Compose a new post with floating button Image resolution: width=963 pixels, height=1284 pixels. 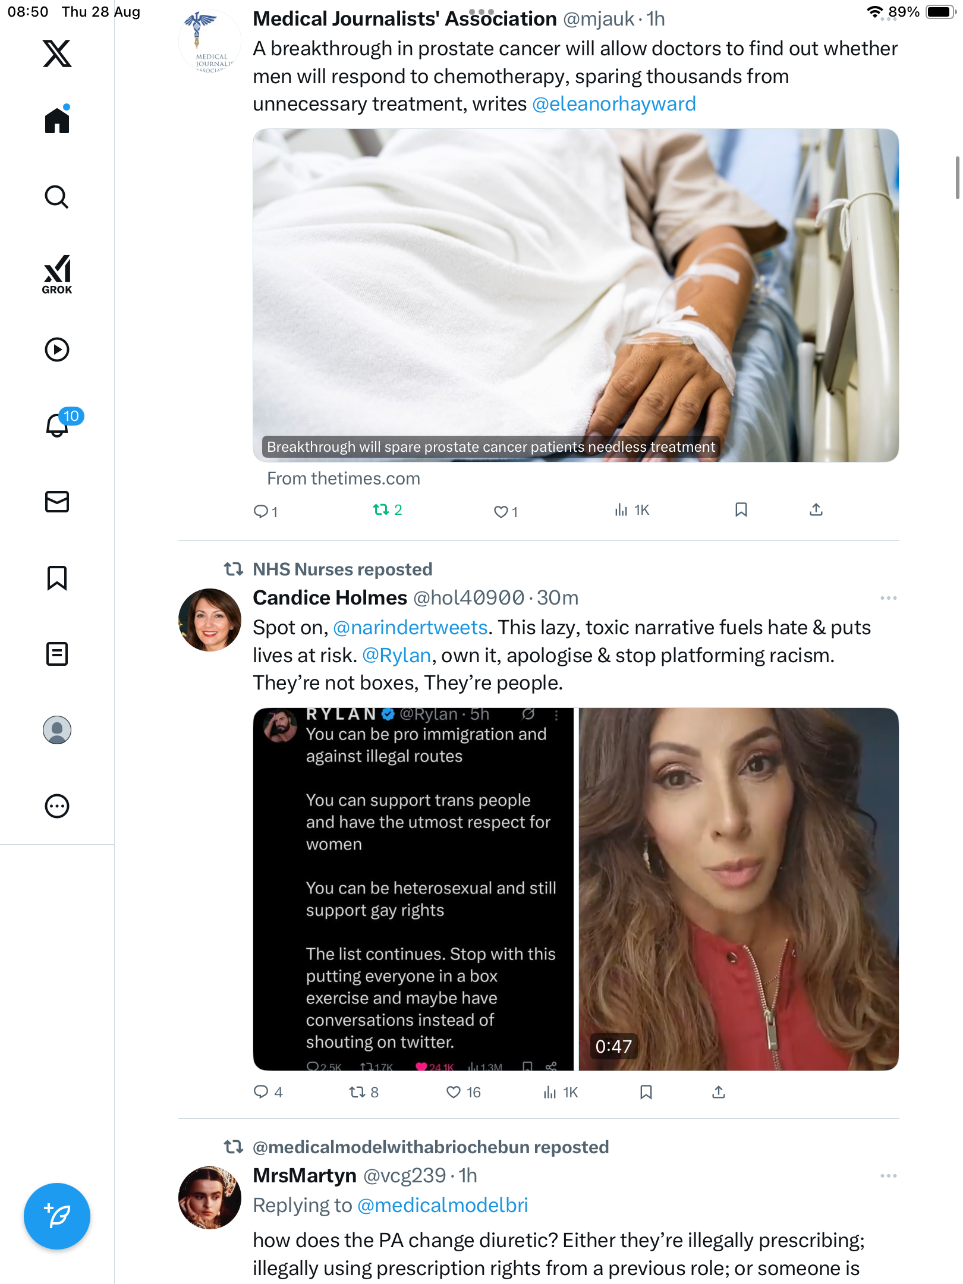(x=57, y=1216)
